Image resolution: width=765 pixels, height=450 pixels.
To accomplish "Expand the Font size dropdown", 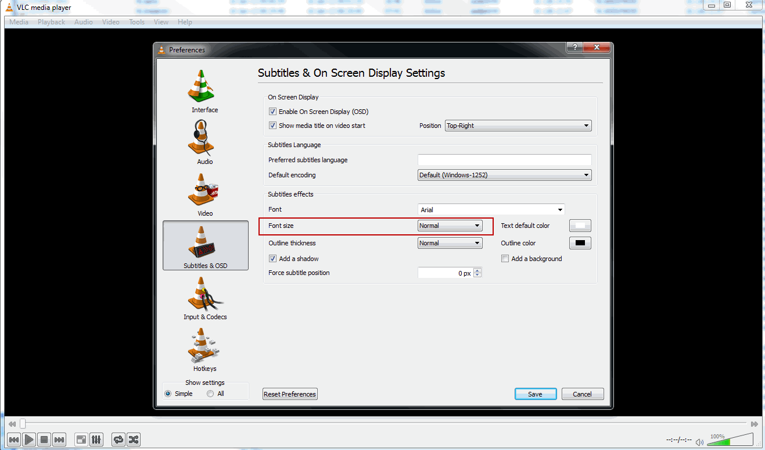I will point(450,226).
